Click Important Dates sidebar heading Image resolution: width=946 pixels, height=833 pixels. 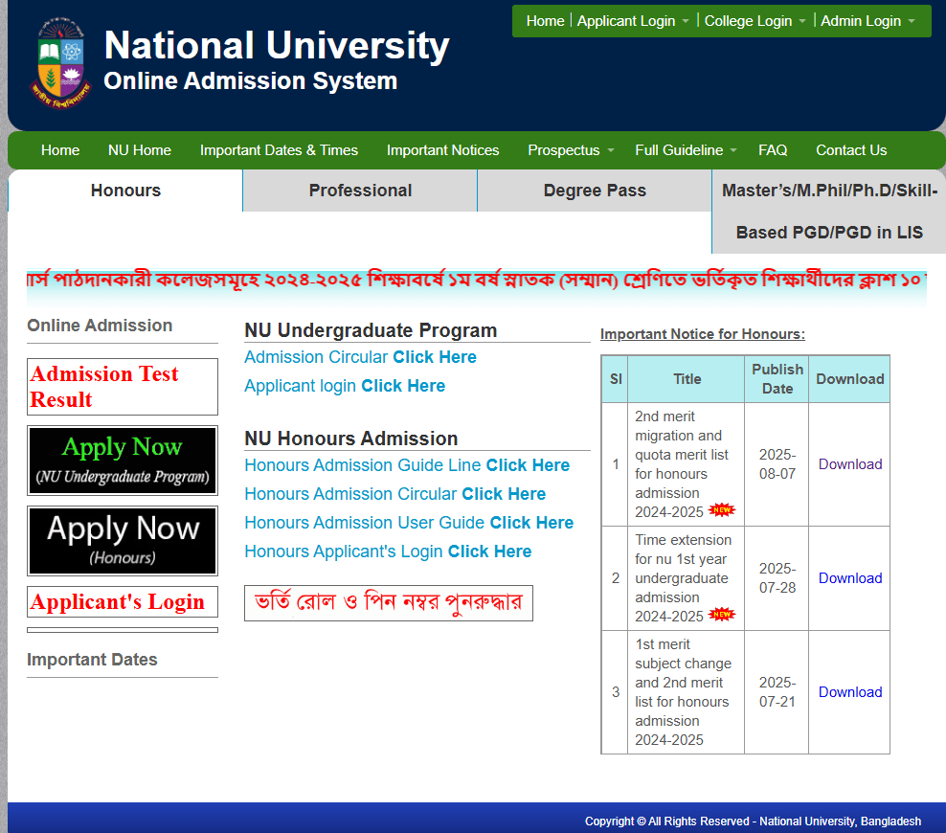pyautogui.click(x=92, y=660)
